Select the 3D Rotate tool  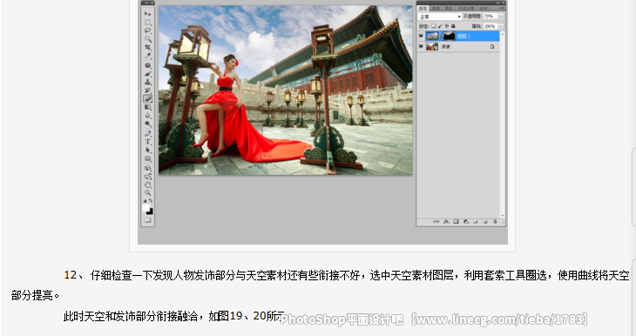(147, 167)
